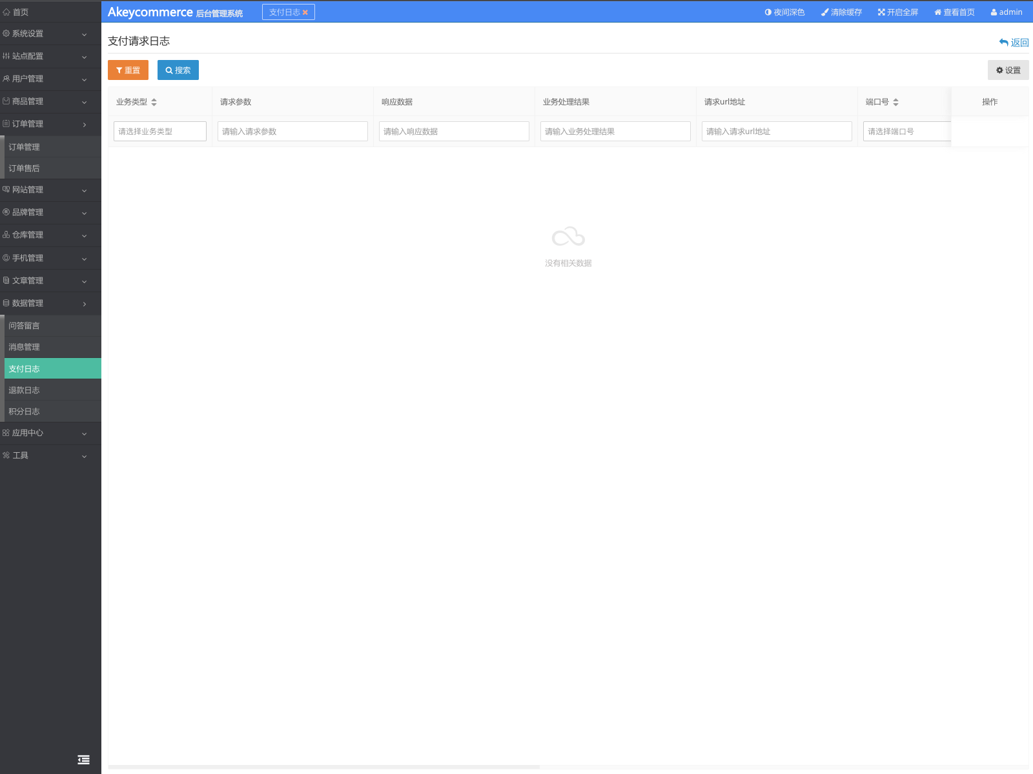Collapse sidebar with the bottom menu icon
The image size is (1033, 774).
(x=83, y=760)
